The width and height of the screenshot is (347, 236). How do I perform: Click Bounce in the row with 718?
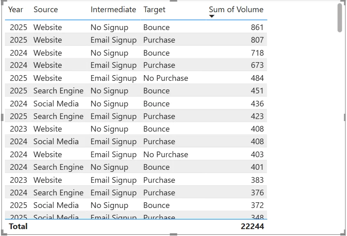click(x=157, y=53)
